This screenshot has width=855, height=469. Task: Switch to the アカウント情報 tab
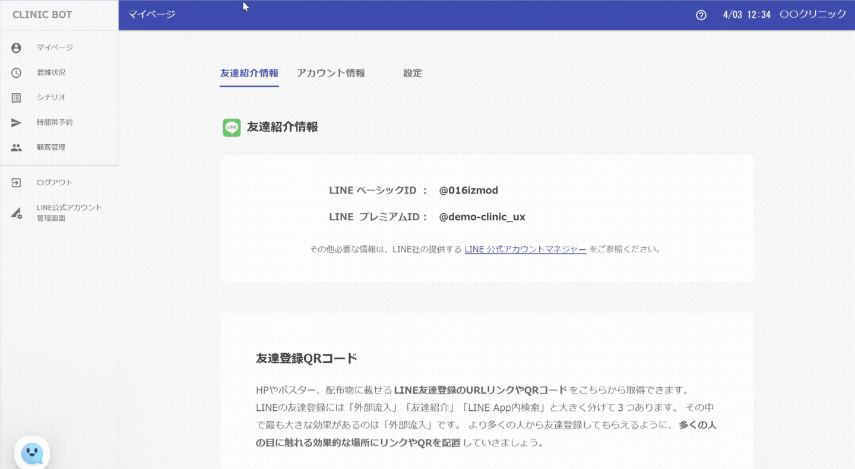(331, 74)
